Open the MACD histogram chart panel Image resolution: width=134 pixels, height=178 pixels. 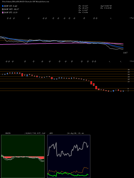coord(23,156)
